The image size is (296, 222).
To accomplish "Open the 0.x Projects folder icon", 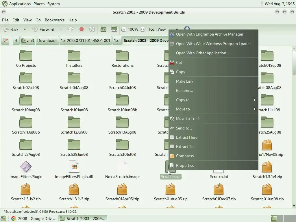I will 26,55.
